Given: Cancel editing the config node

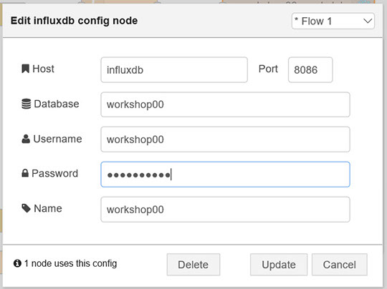Looking at the screenshot, I should tap(340, 265).
